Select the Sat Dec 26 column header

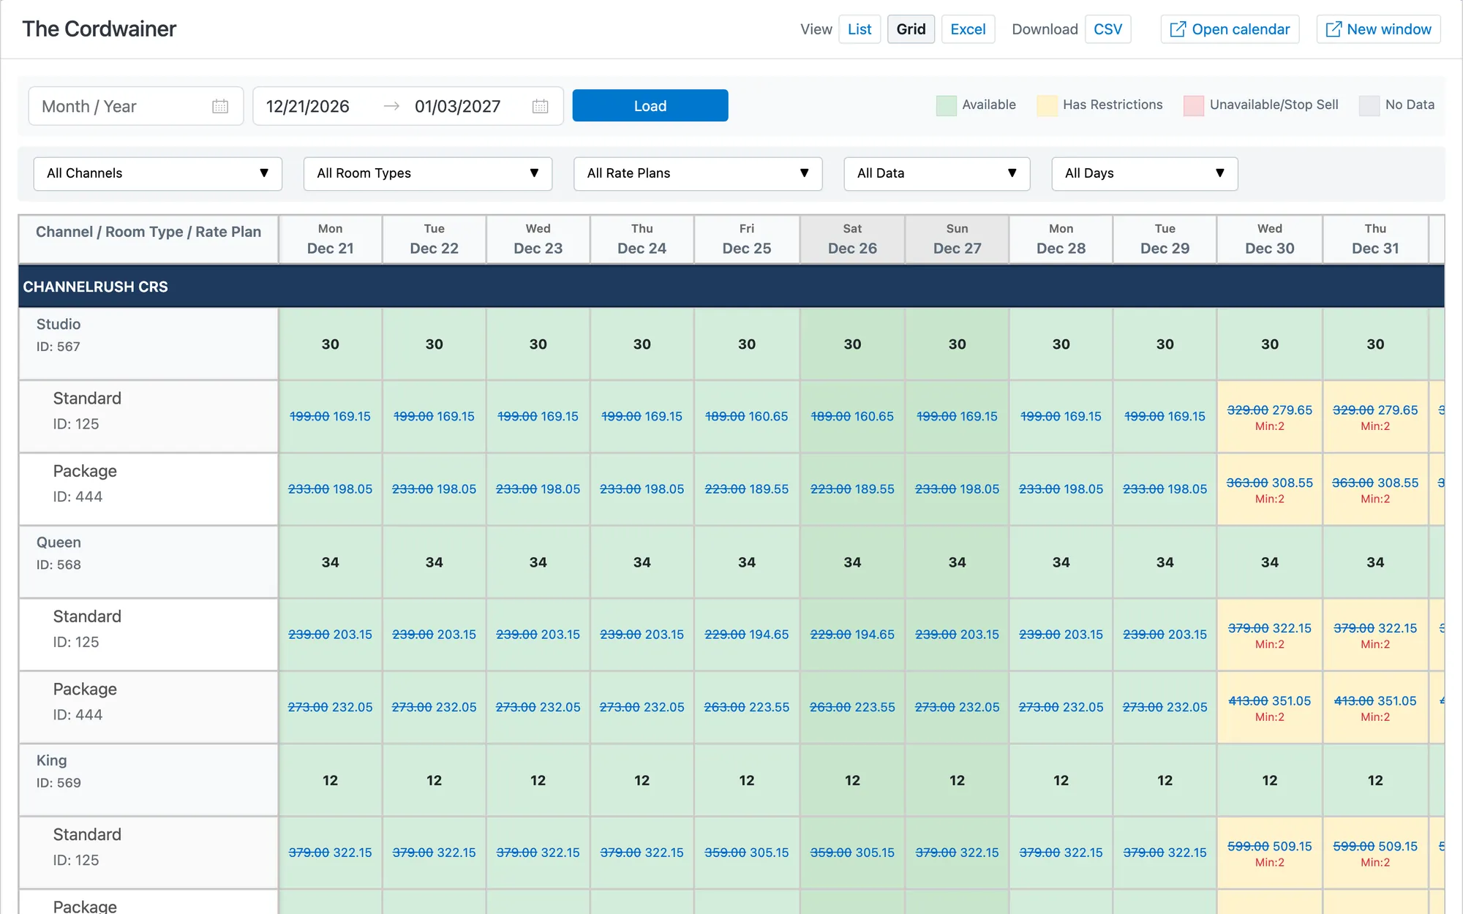point(852,239)
